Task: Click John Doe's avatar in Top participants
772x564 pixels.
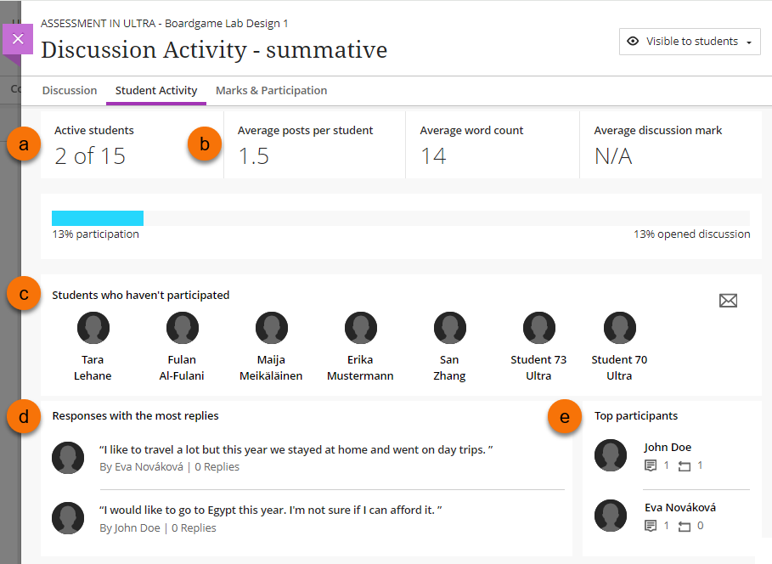Action: pyautogui.click(x=611, y=456)
